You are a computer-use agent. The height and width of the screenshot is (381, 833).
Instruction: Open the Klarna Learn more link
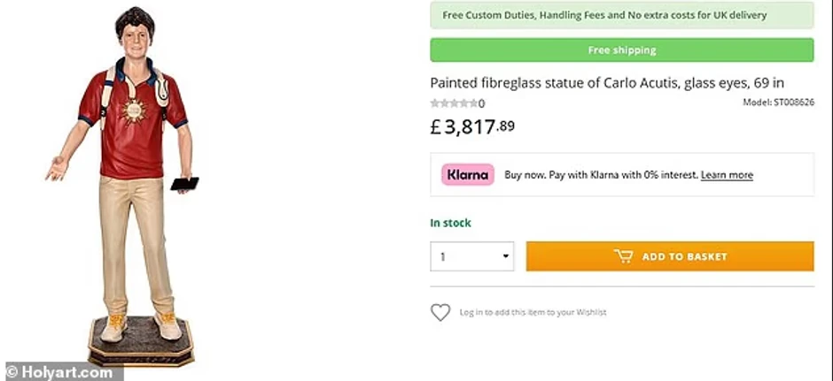[727, 175]
